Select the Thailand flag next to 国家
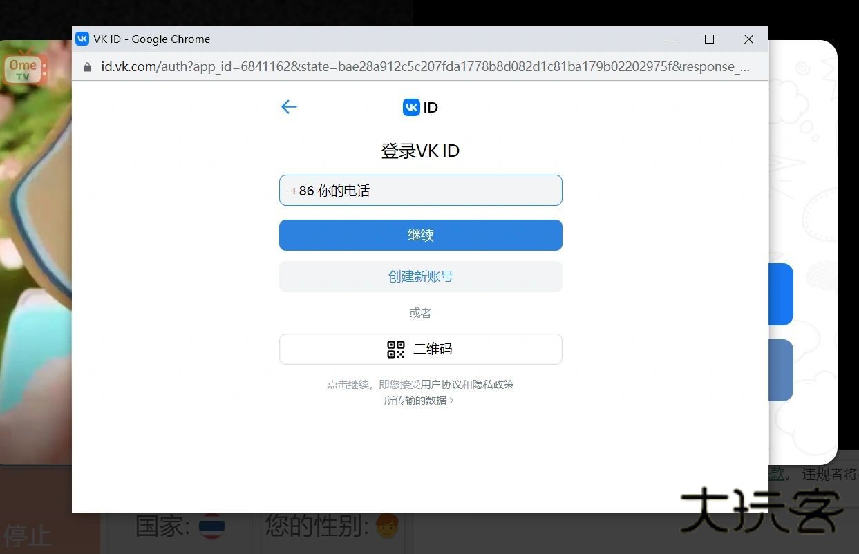This screenshot has width=859, height=554. [x=211, y=527]
